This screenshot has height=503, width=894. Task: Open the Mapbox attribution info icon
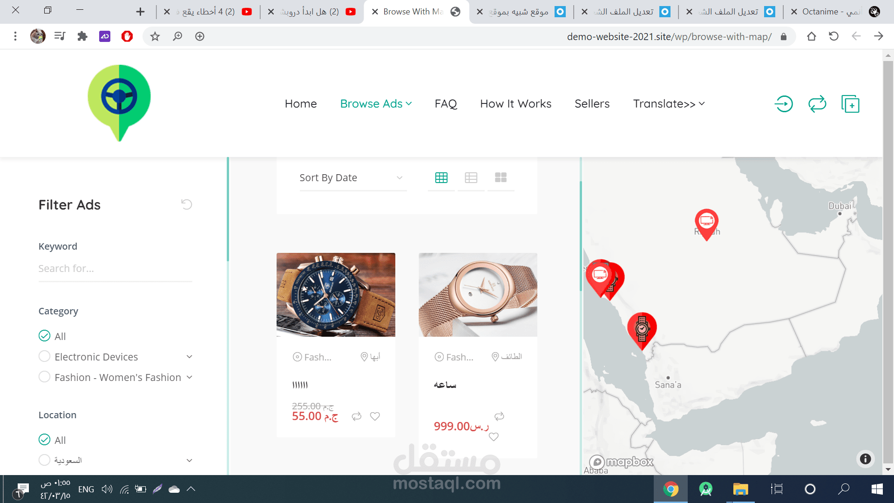[866, 459]
